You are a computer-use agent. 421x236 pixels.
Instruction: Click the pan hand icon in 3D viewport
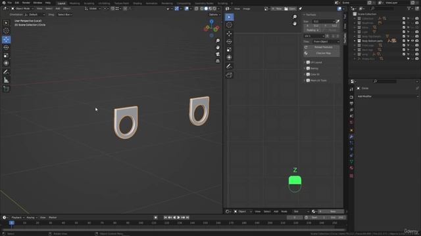click(x=218, y=47)
